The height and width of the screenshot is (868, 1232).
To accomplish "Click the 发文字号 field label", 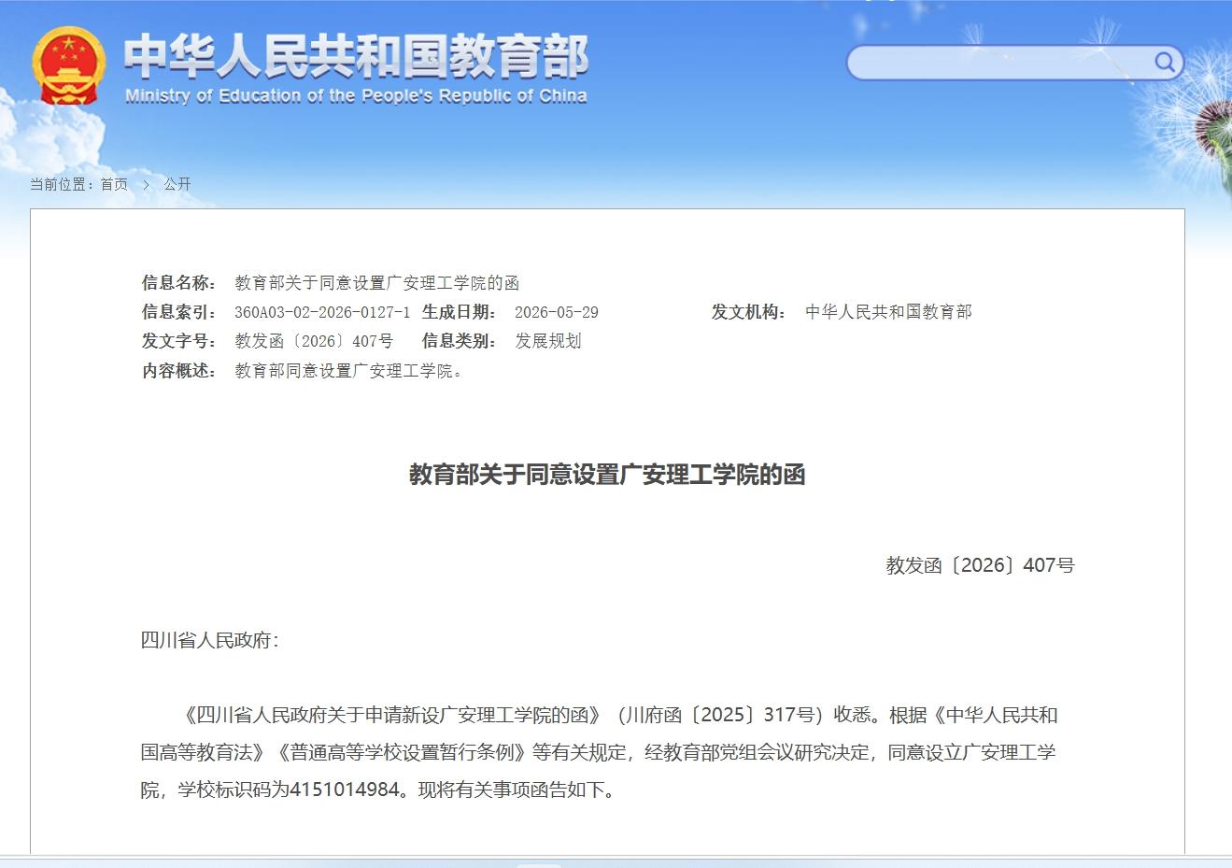I will (x=179, y=341).
